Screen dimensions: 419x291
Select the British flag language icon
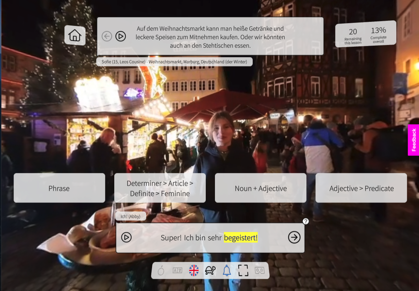[x=194, y=271]
